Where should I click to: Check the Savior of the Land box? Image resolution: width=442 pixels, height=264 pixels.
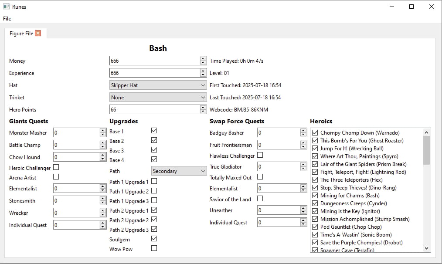(x=260, y=199)
